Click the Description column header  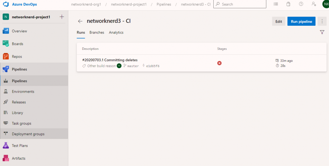(90, 49)
